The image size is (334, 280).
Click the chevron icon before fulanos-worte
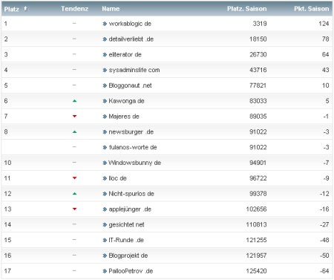[x=105, y=148]
